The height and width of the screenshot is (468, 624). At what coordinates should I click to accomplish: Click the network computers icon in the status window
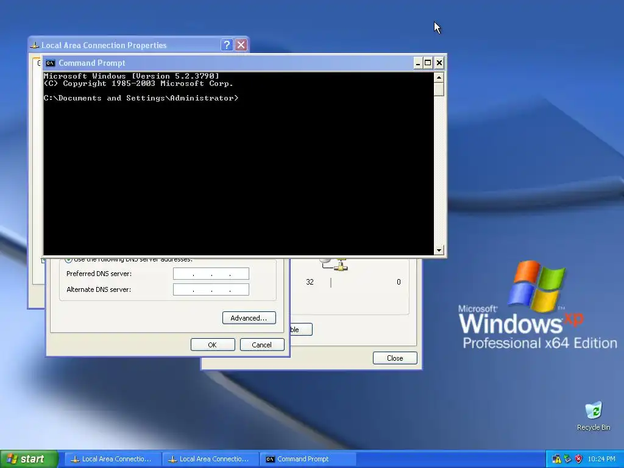[335, 264]
